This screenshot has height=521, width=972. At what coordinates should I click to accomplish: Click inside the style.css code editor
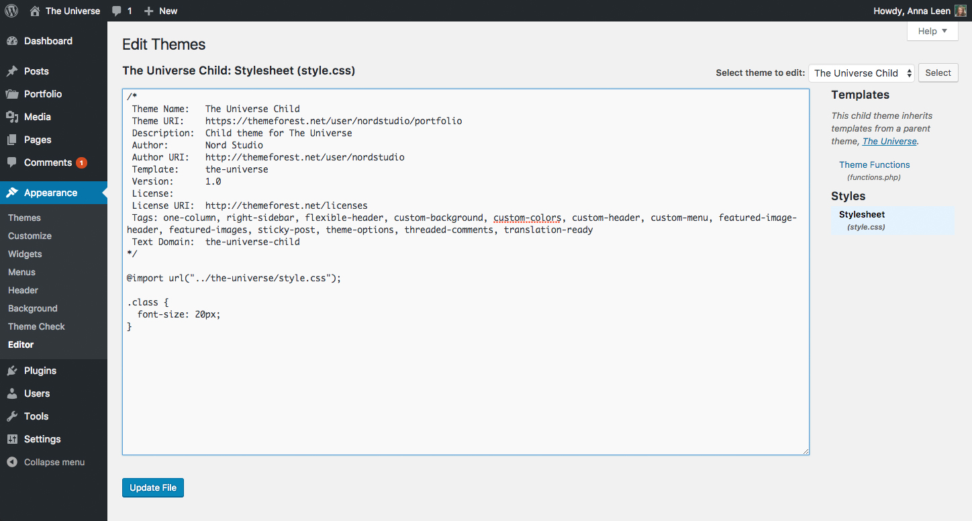[466, 272]
